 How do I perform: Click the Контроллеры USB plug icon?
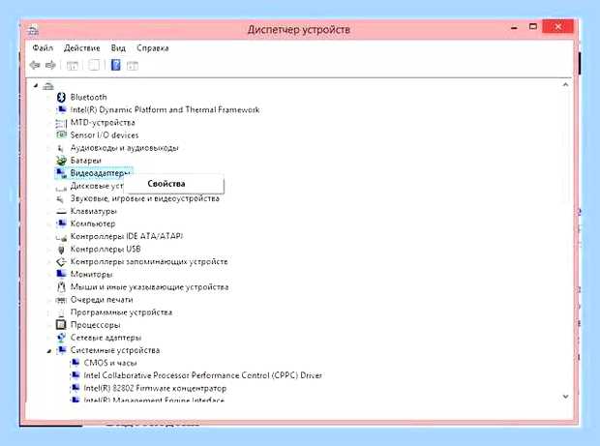pyautogui.click(x=61, y=250)
